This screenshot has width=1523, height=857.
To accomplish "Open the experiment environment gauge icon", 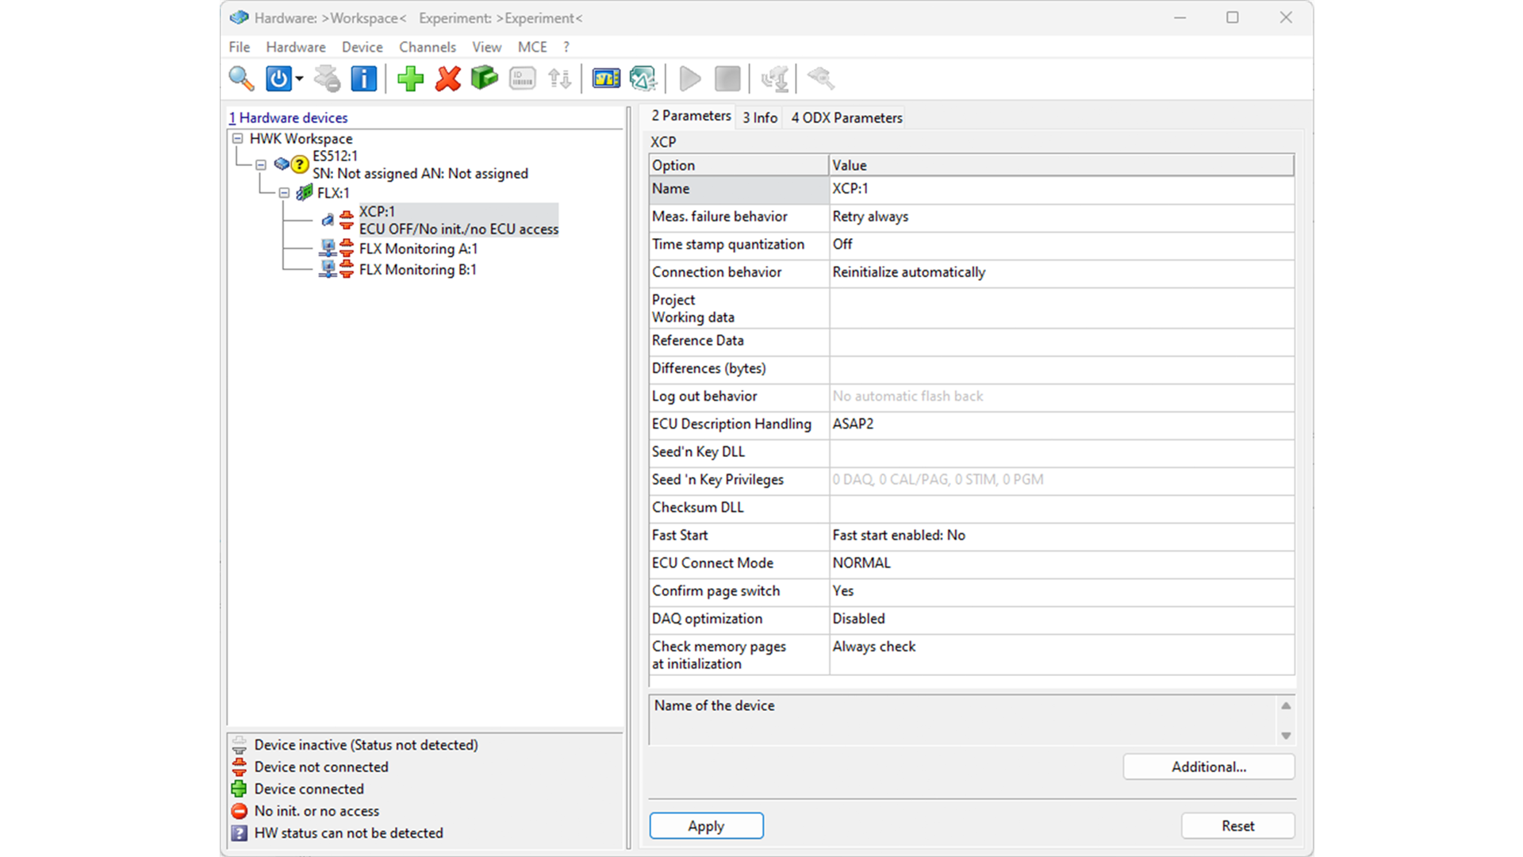I will coord(606,79).
